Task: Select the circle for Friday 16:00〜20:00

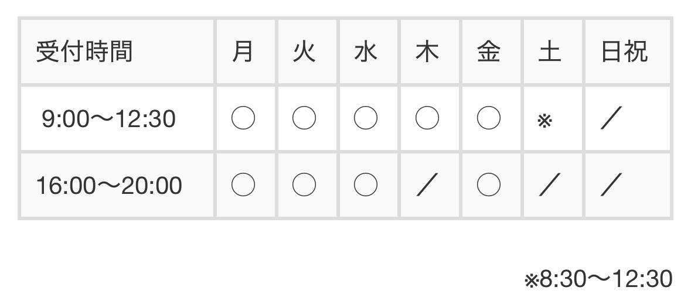Action: (x=488, y=186)
